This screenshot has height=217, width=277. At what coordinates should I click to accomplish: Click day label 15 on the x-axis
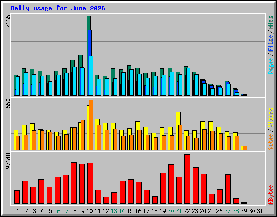pyautogui.click(x=130, y=211)
